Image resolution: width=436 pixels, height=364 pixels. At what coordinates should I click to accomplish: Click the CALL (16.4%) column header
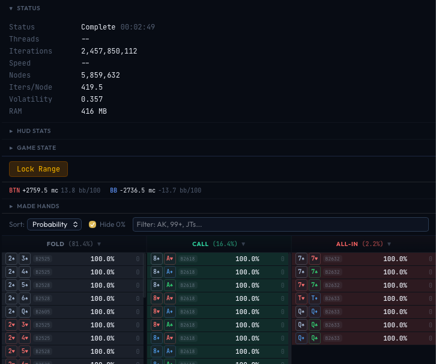tap(219, 244)
